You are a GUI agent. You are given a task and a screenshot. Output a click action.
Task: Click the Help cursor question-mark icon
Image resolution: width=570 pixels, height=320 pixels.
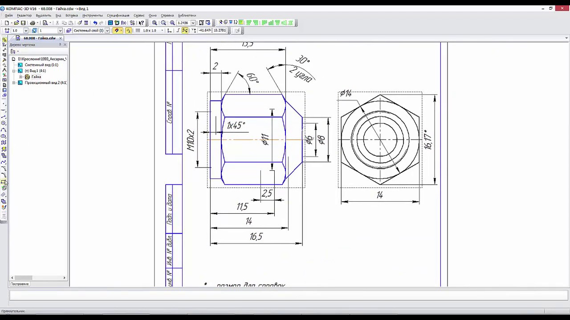click(x=141, y=23)
